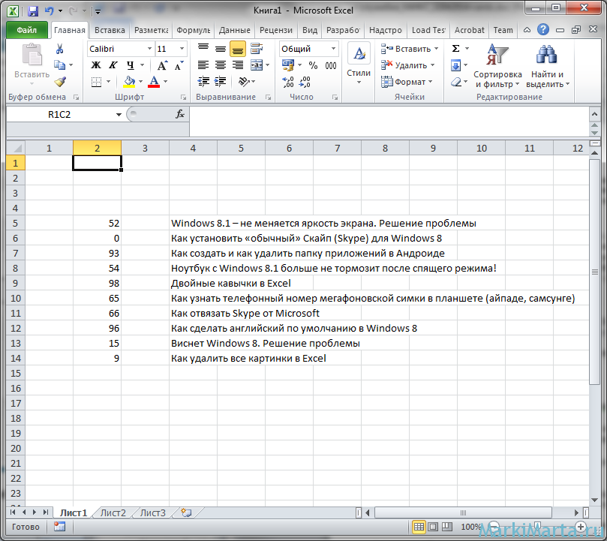607x541 pixels.
Task: Select the Format Painter brush icon
Action: [x=60, y=81]
